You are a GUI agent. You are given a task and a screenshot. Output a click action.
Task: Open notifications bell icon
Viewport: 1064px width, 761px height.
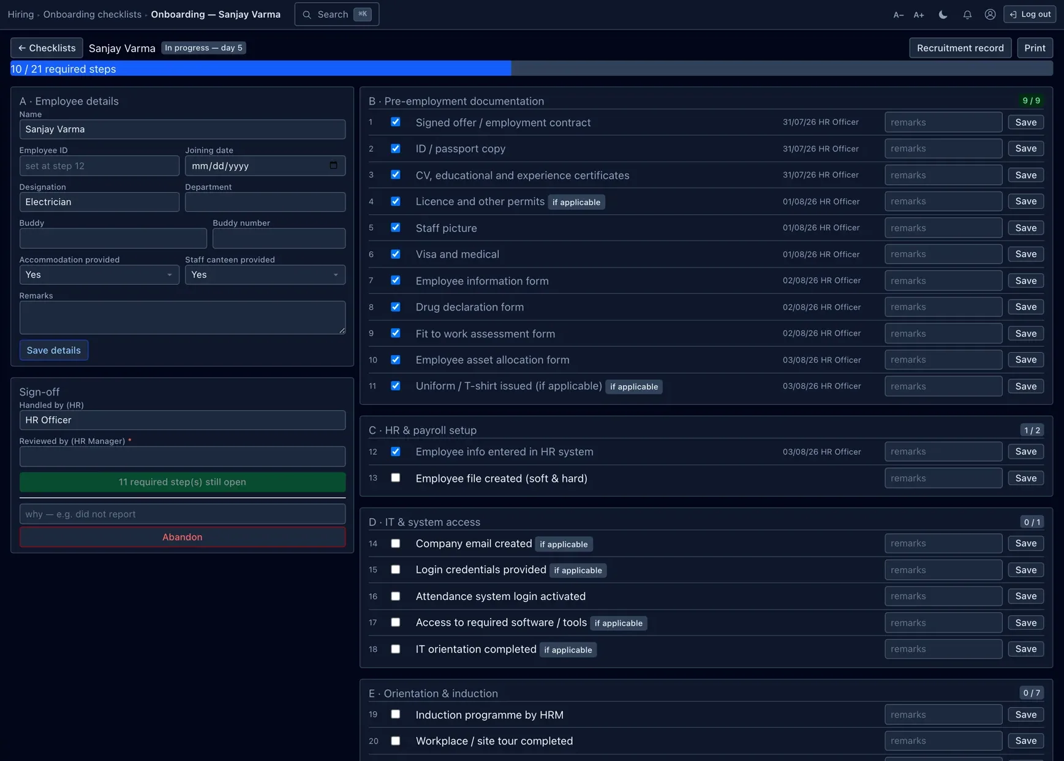tap(967, 15)
